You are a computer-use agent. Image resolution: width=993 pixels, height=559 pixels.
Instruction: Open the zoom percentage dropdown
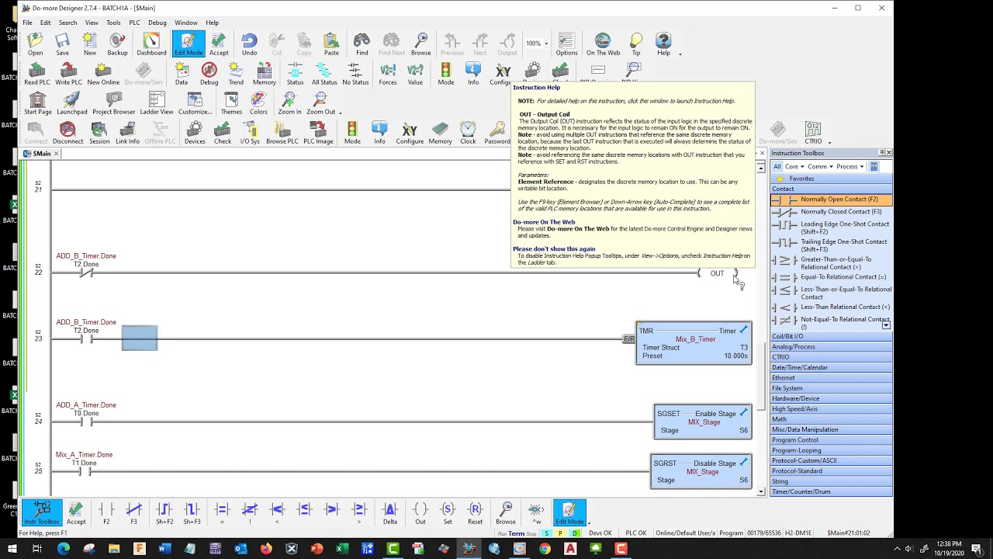tap(546, 43)
